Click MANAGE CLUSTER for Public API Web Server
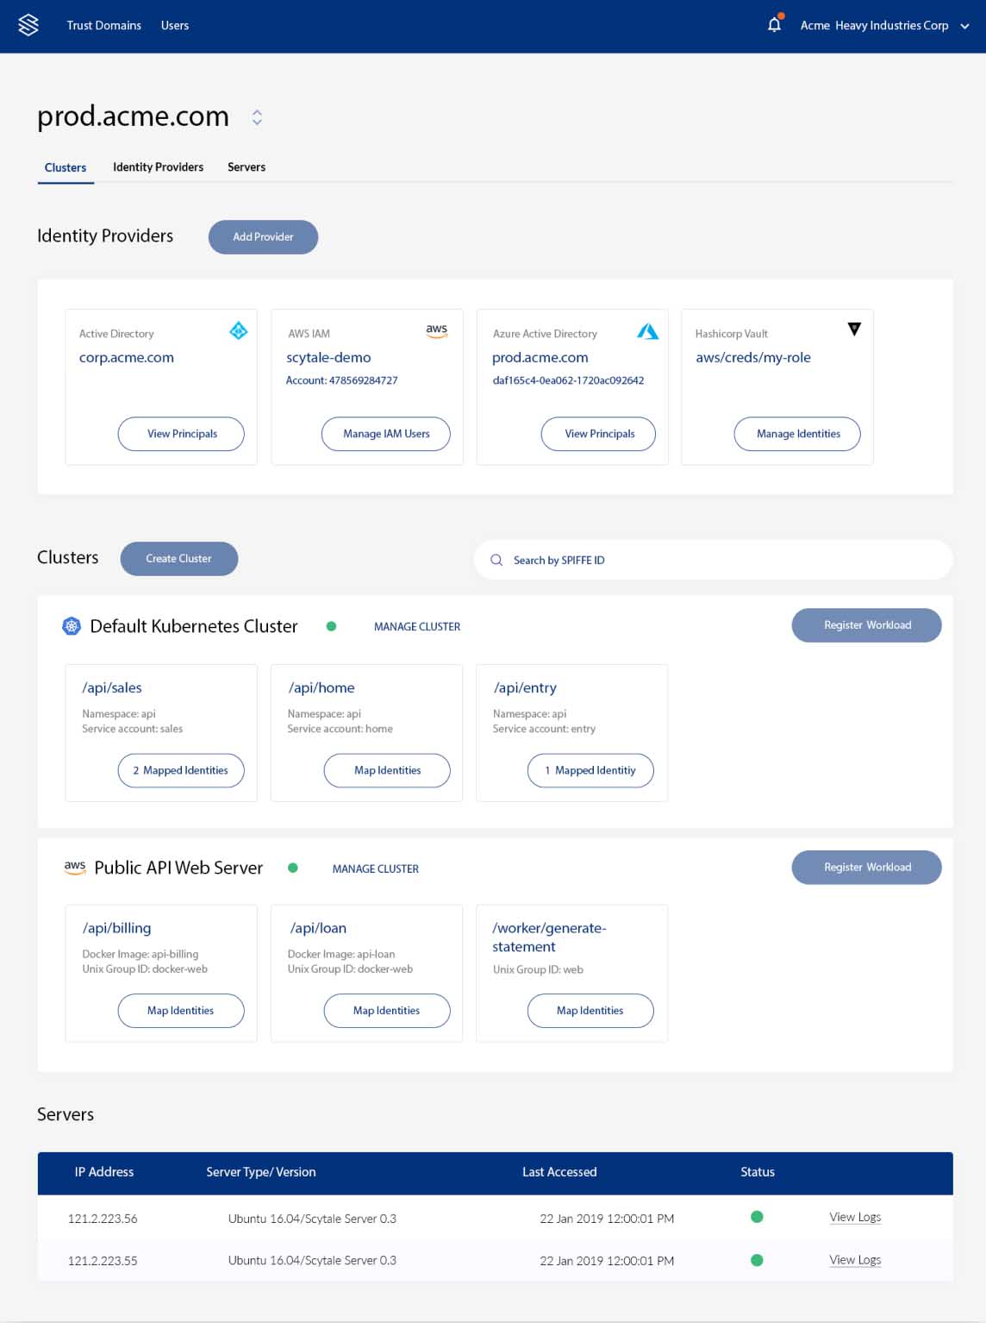Viewport: 986px width, 1323px height. click(376, 868)
